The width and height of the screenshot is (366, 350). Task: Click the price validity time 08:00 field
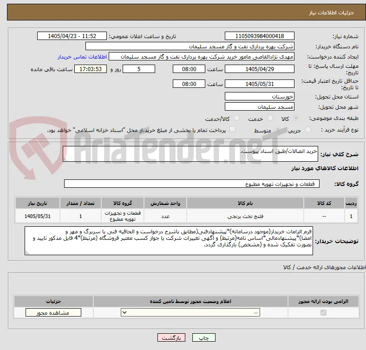[x=189, y=84]
